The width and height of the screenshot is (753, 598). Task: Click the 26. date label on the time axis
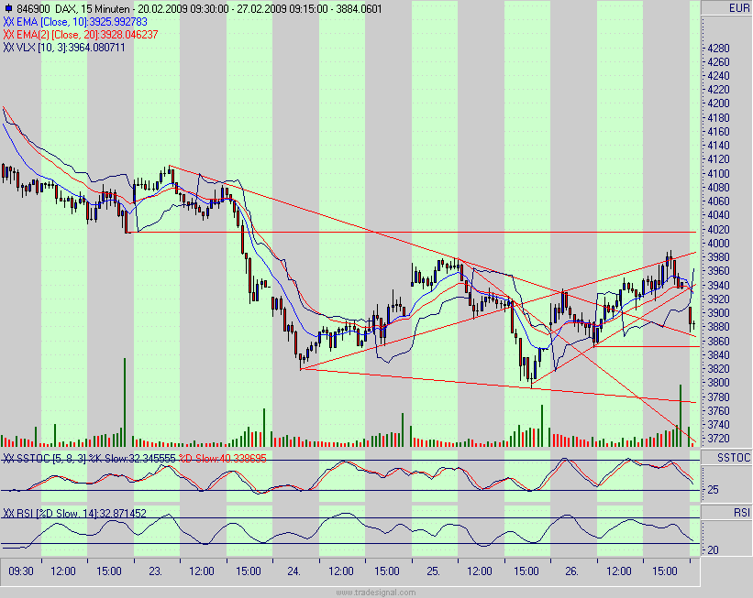(573, 570)
